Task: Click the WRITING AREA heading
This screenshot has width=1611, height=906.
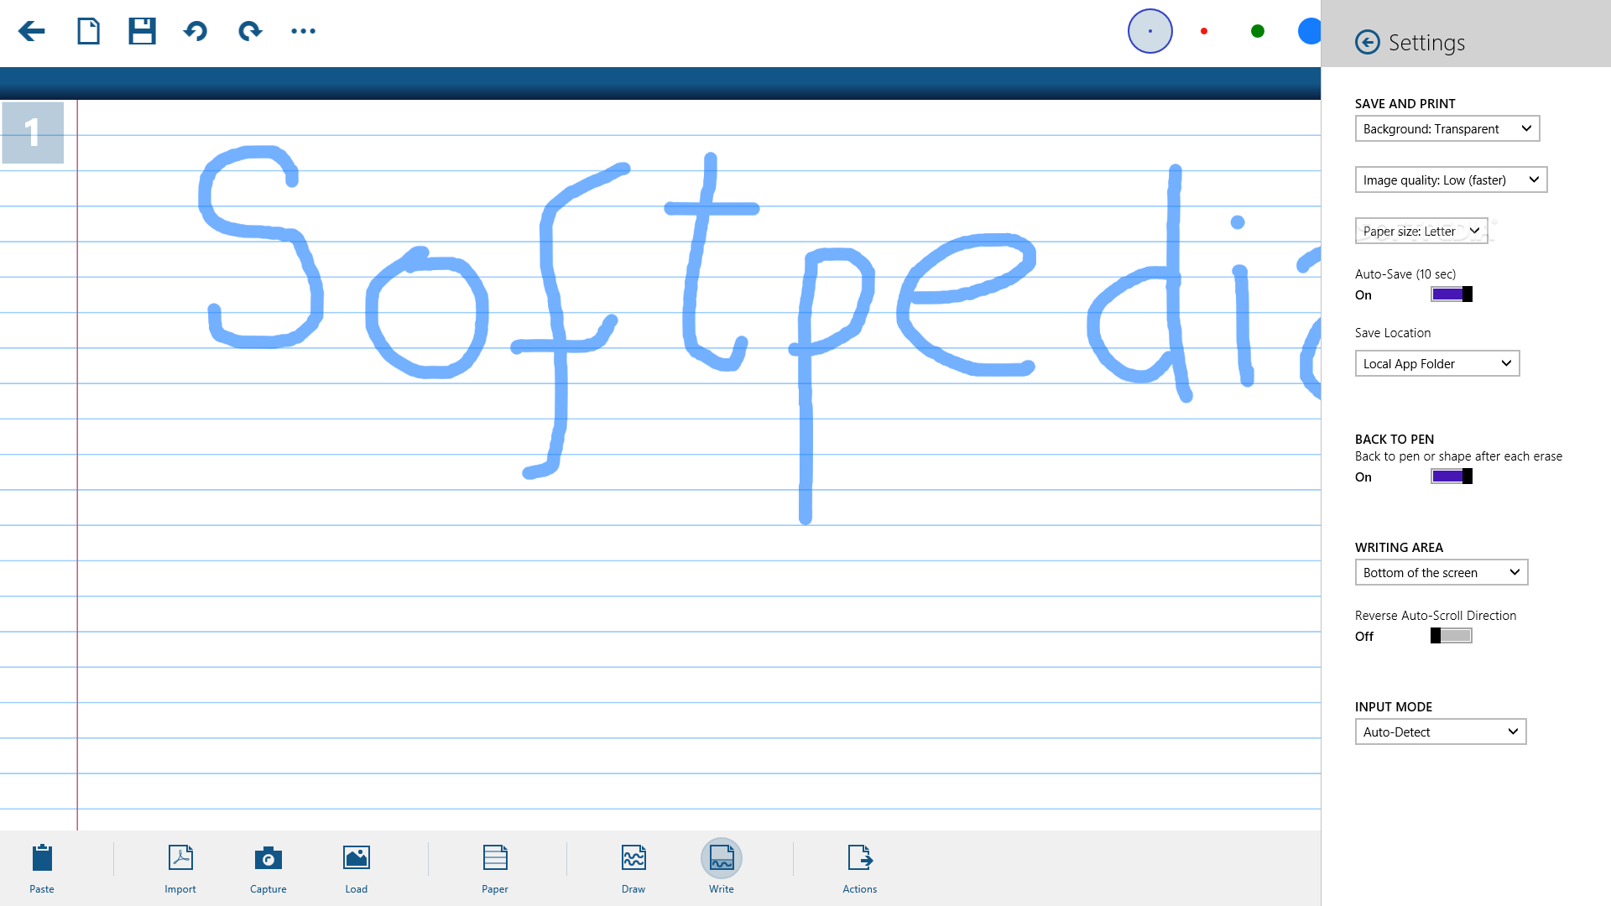Action: point(1399,548)
